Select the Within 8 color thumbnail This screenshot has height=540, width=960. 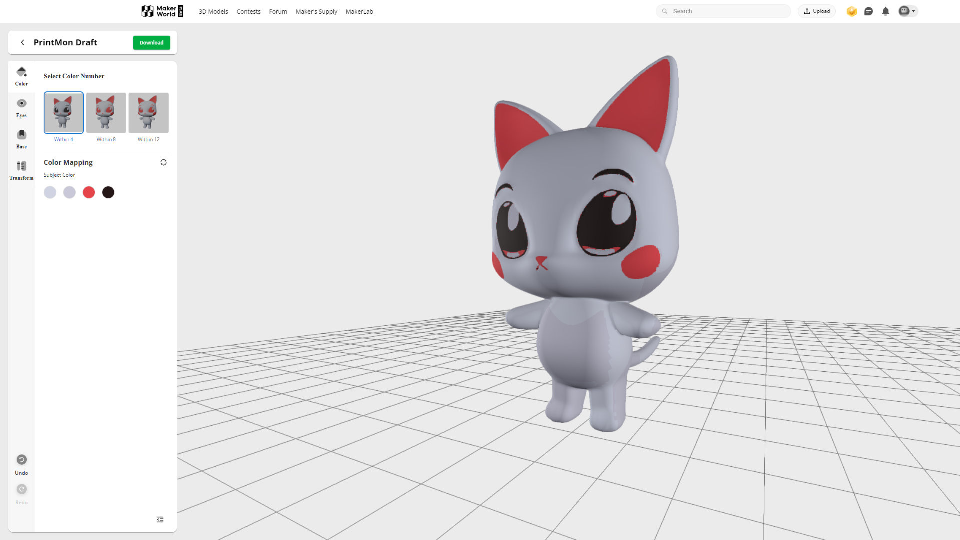(106, 112)
